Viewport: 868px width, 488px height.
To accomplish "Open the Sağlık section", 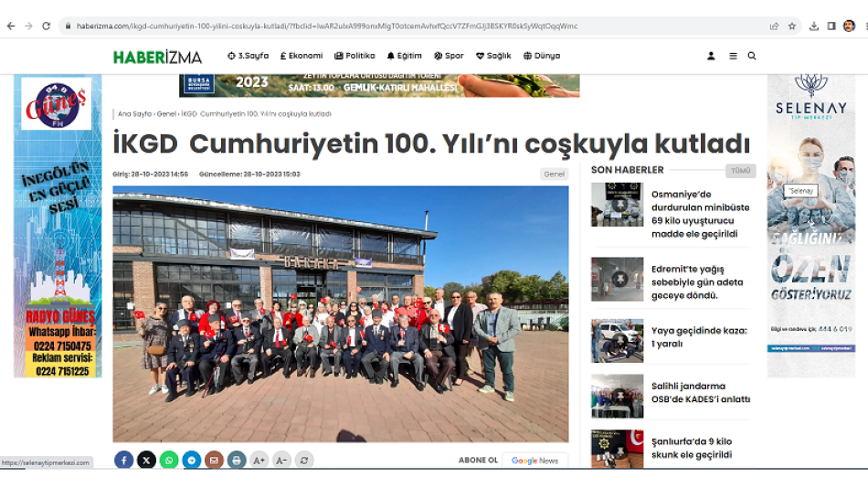I will [x=493, y=56].
